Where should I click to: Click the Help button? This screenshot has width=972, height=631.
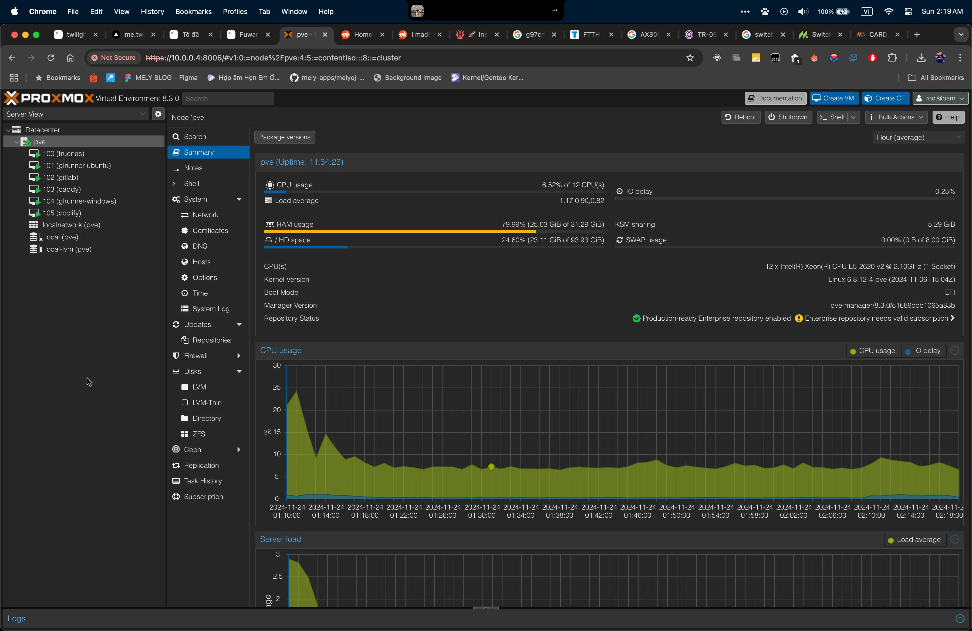pos(948,117)
